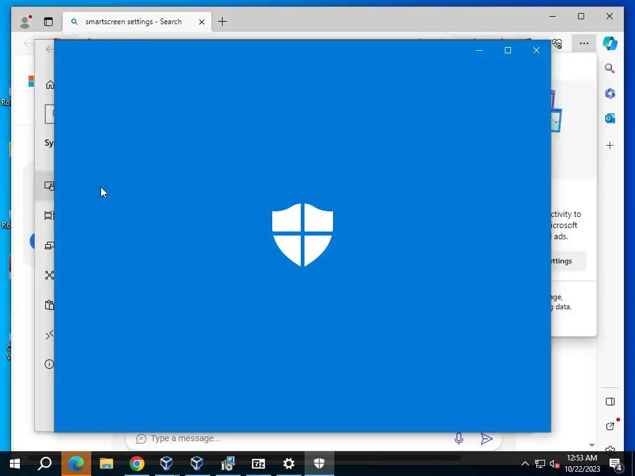Viewport: 635px width, 476px height.
Task: Open taskbar search magnifier
Action: tap(45, 463)
